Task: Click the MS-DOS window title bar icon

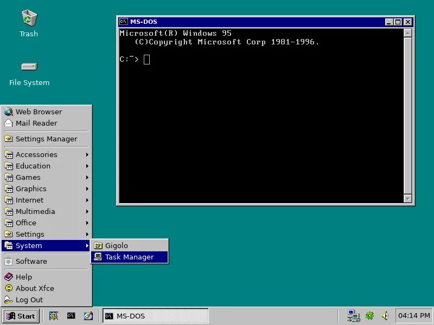Action: pos(124,22)
